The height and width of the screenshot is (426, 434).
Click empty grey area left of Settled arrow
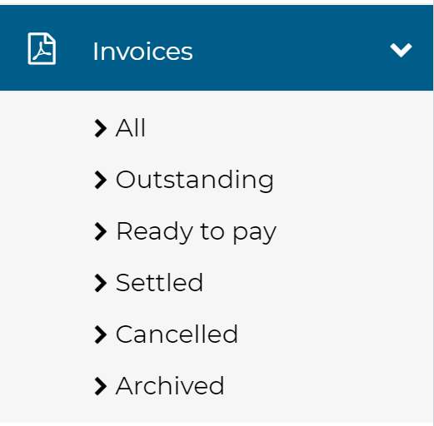coord(46,283)
